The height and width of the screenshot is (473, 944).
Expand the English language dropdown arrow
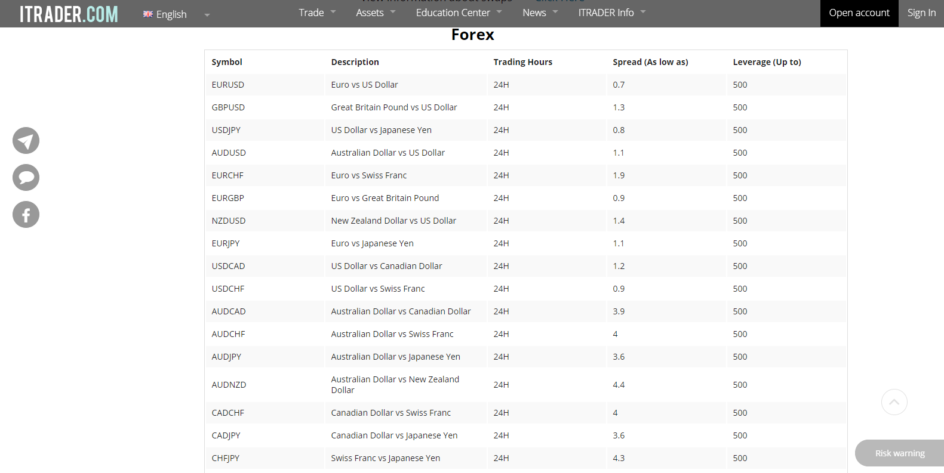point(207,15)
